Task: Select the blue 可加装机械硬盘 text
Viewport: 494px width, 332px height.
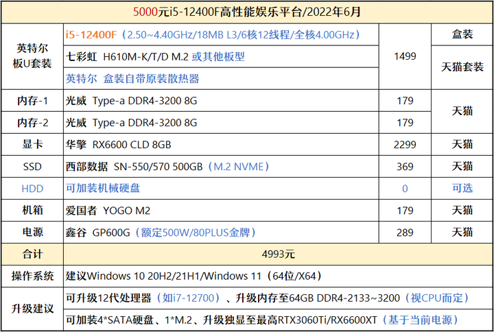Action: [x=103, y=189]
